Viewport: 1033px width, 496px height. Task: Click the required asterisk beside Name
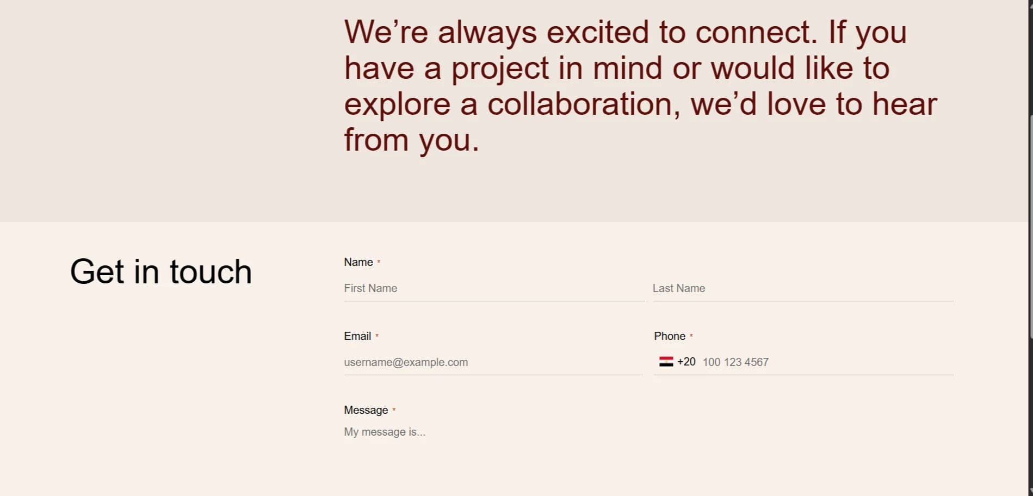pos(379,262)
